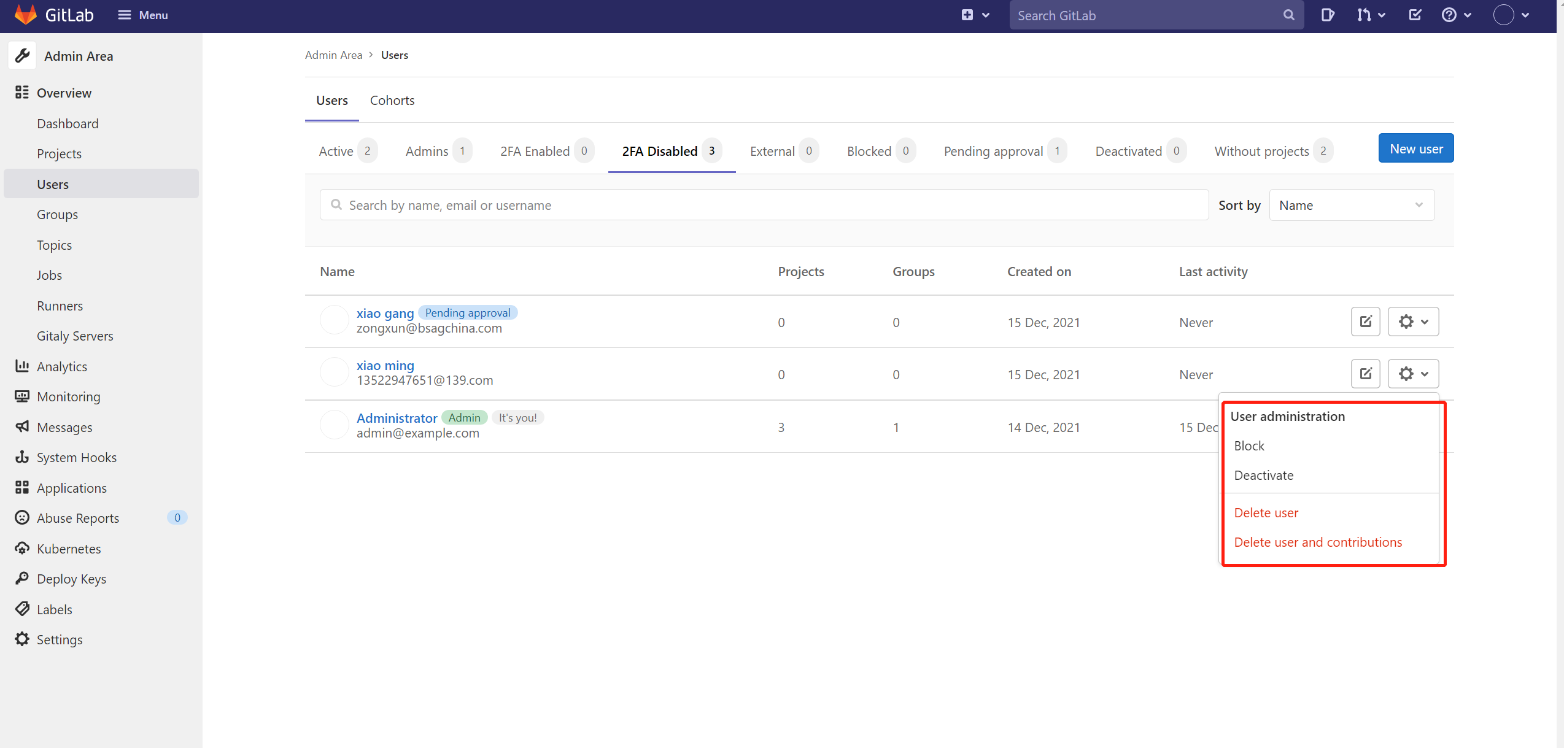Filter by Active users tab
This screenshot has height=748, width=1564.
(x=348, y=151)
